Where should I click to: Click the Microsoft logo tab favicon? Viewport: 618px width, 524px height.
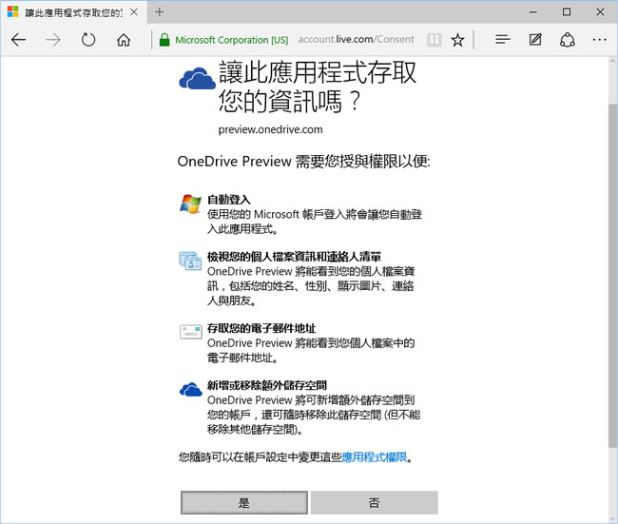[x=12, y=11]
